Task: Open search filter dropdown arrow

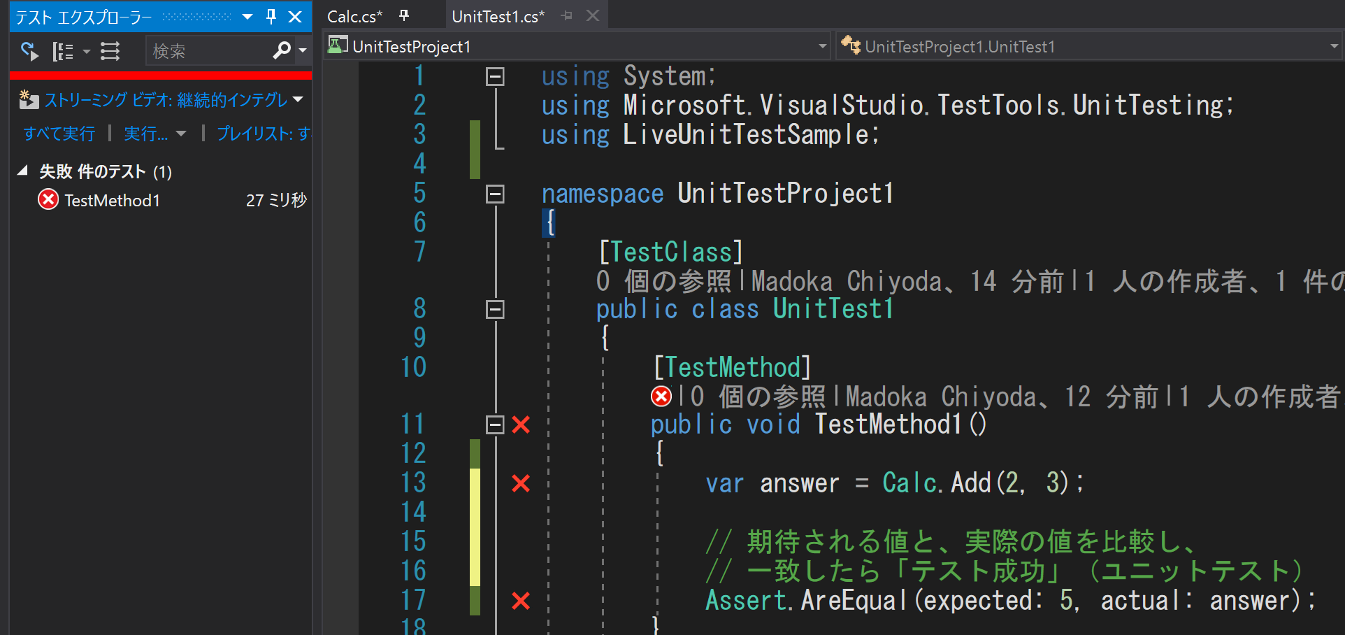Action: pos(303,50)
